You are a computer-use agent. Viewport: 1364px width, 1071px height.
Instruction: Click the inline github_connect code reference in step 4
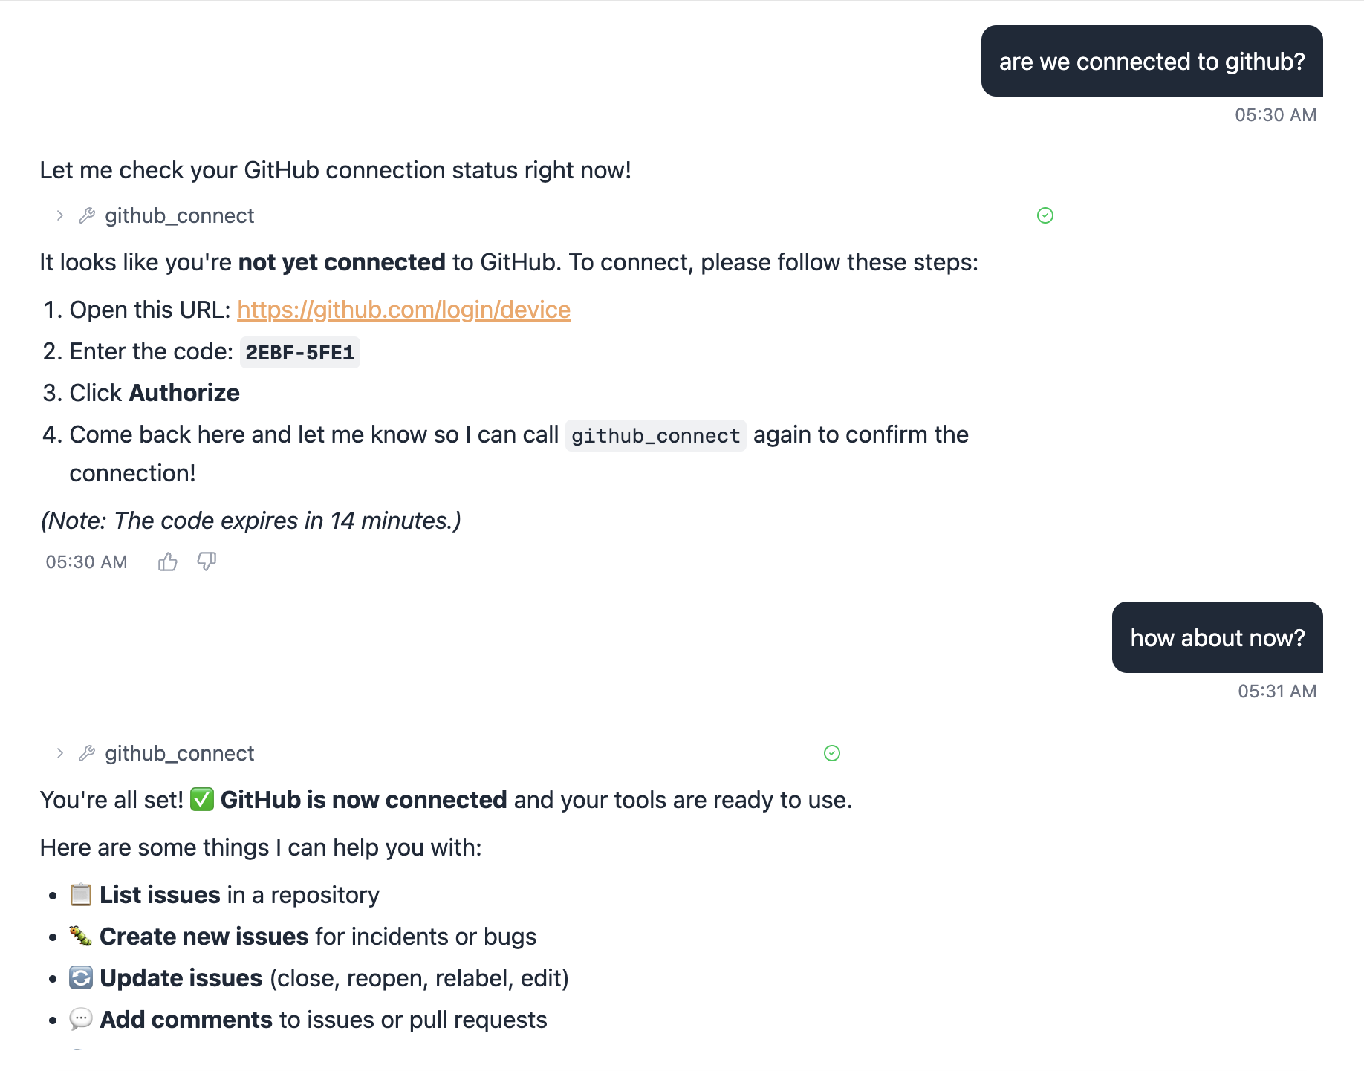(x=655, y=435)
